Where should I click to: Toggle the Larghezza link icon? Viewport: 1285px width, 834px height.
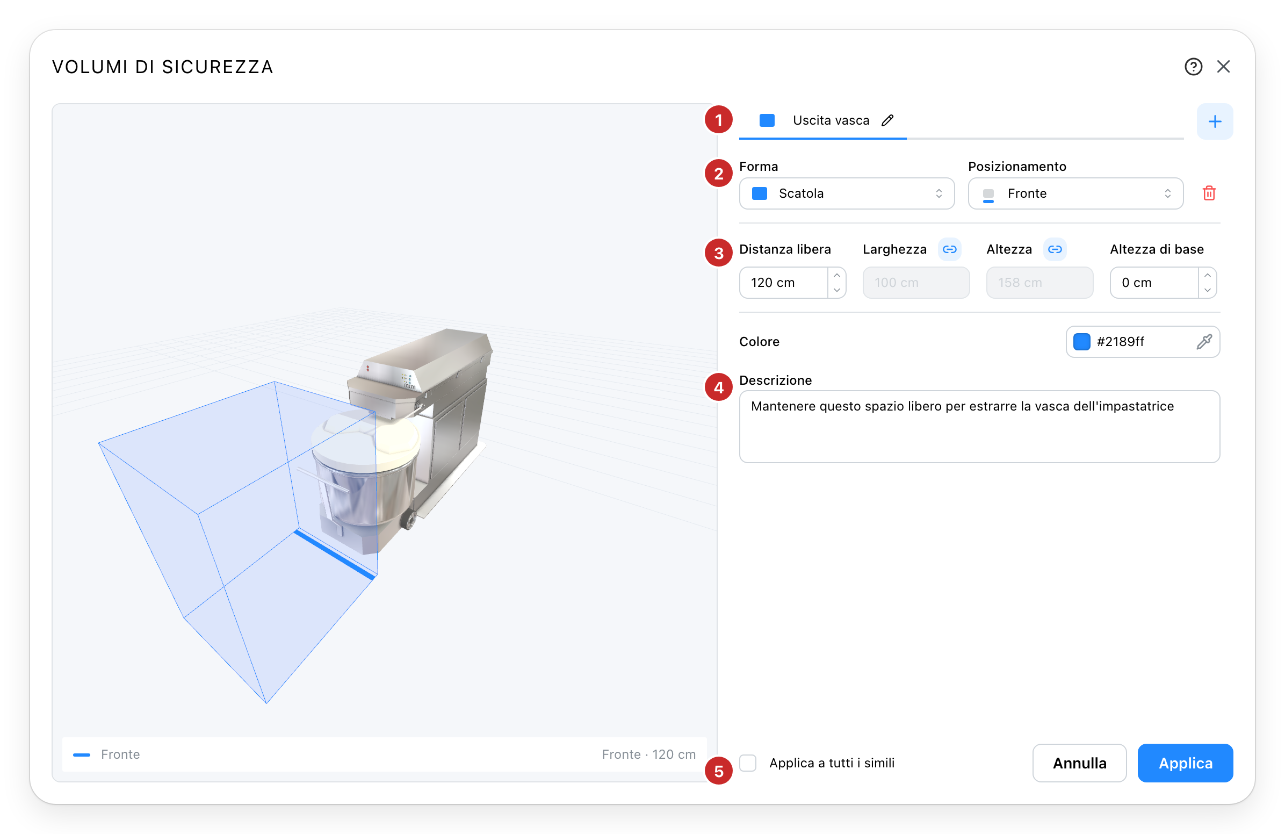pos(950,249)
